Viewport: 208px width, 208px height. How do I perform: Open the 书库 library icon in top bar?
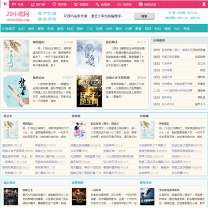14,5
